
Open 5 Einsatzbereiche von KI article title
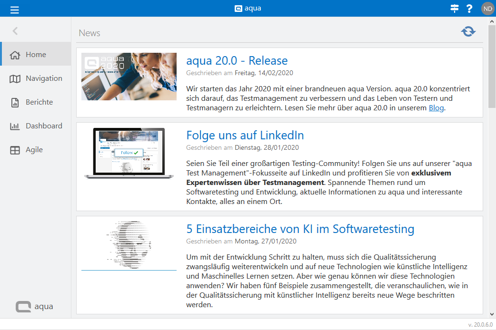300,229
